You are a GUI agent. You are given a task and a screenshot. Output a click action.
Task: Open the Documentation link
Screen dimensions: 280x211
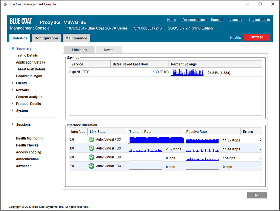pos(193,20)
